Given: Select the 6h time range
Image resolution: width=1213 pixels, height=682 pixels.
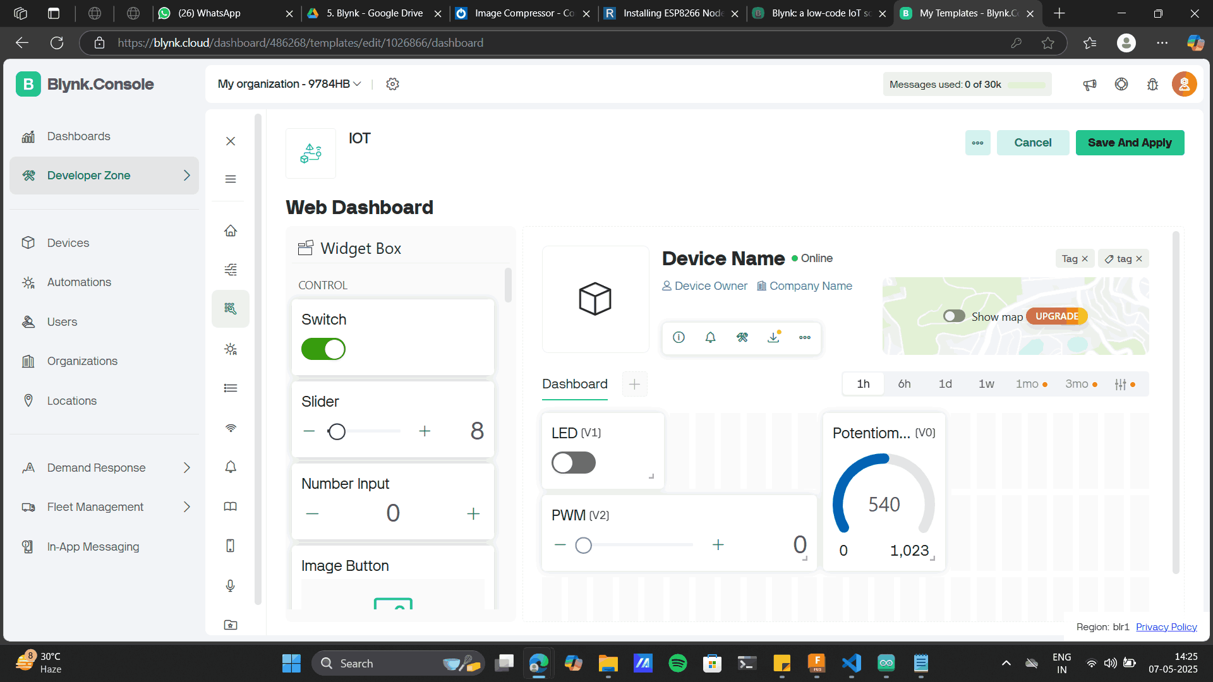Looking at the screenshot, I should point(904,384).
